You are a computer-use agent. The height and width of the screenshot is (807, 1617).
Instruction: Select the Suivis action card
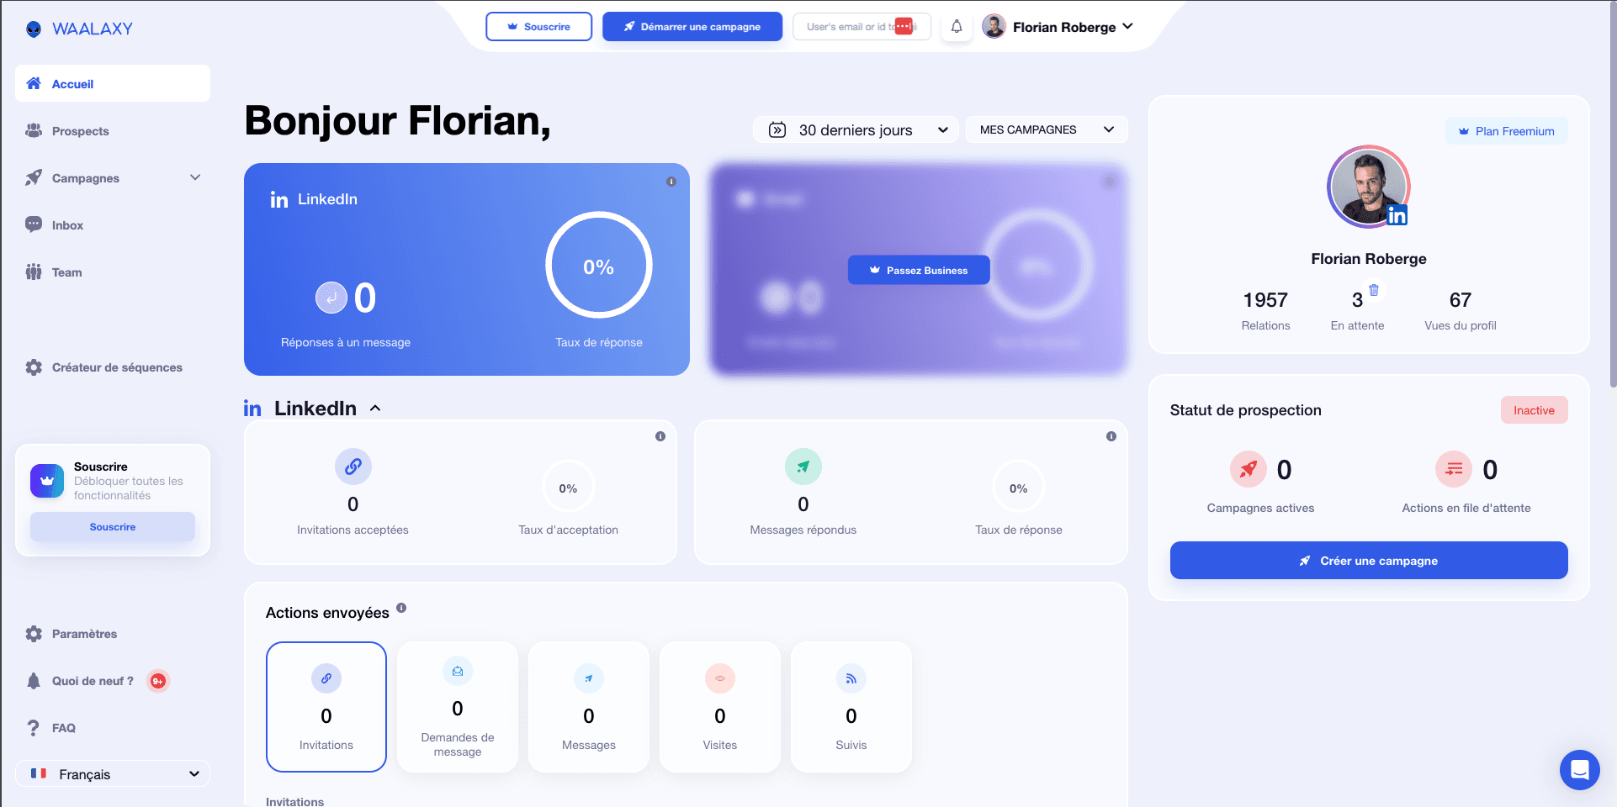[x=851, y=707]
